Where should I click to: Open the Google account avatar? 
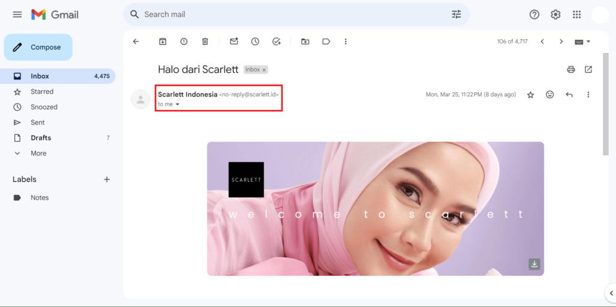pyautogui.click(x=600, y=15)
